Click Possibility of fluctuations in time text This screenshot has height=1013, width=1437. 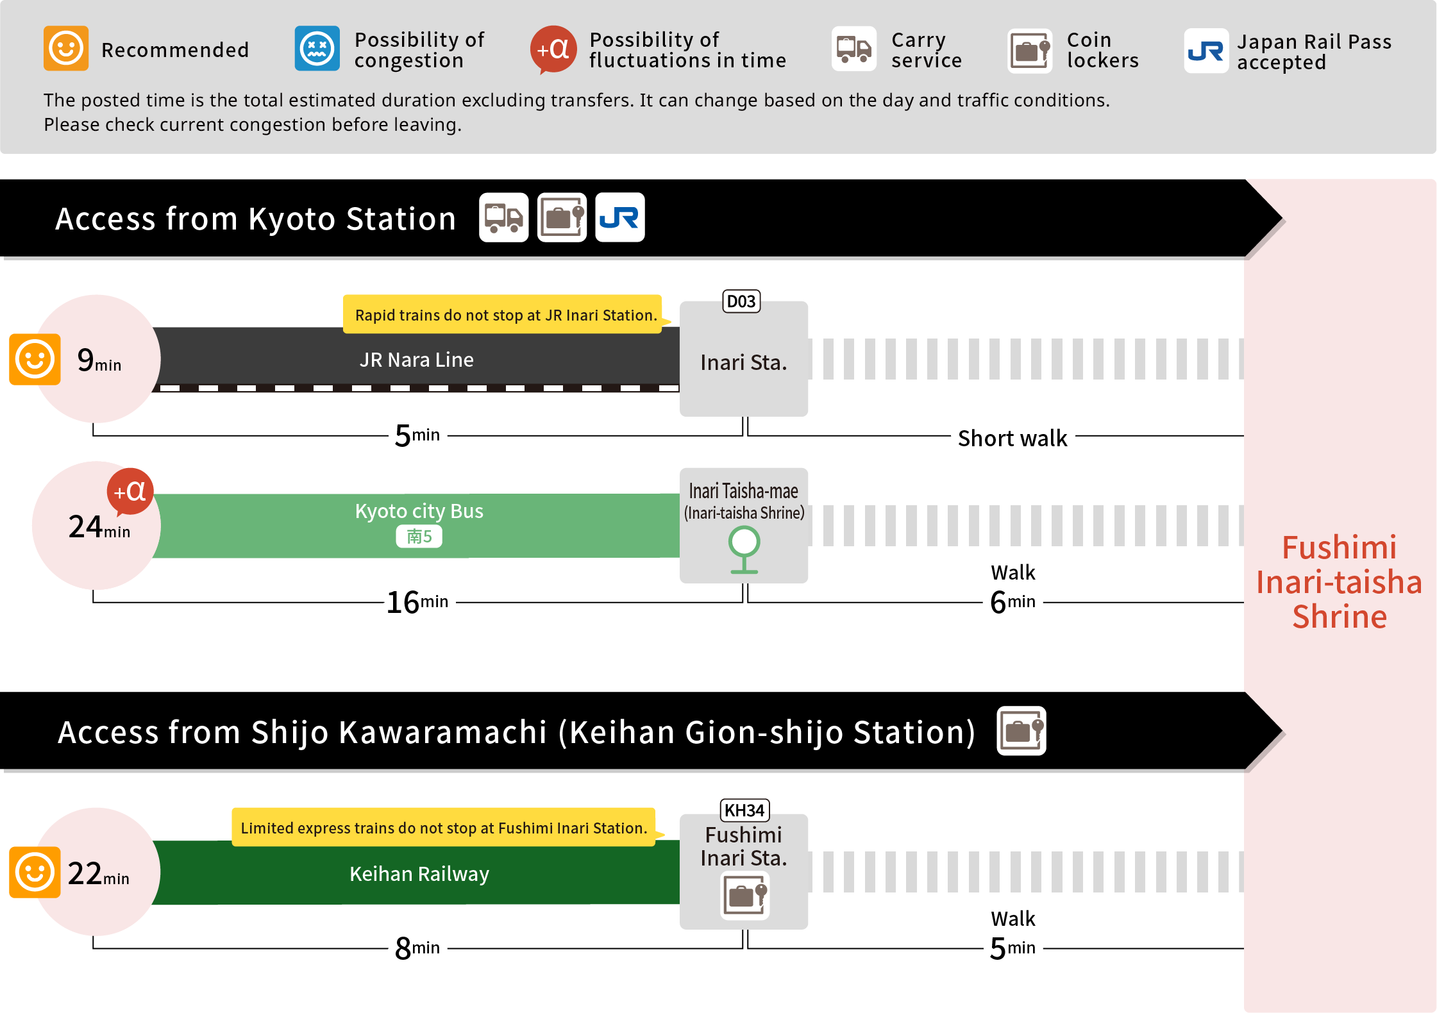tap(687, 50)
